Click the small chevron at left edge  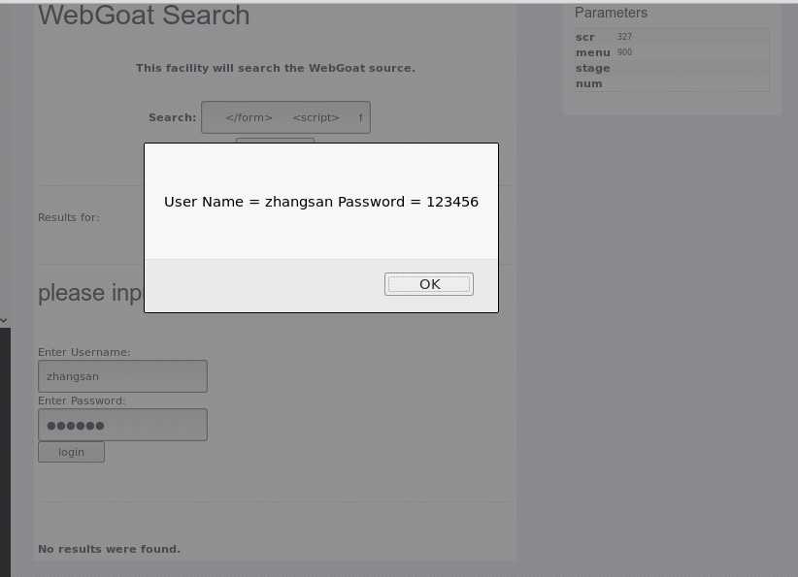4,321
